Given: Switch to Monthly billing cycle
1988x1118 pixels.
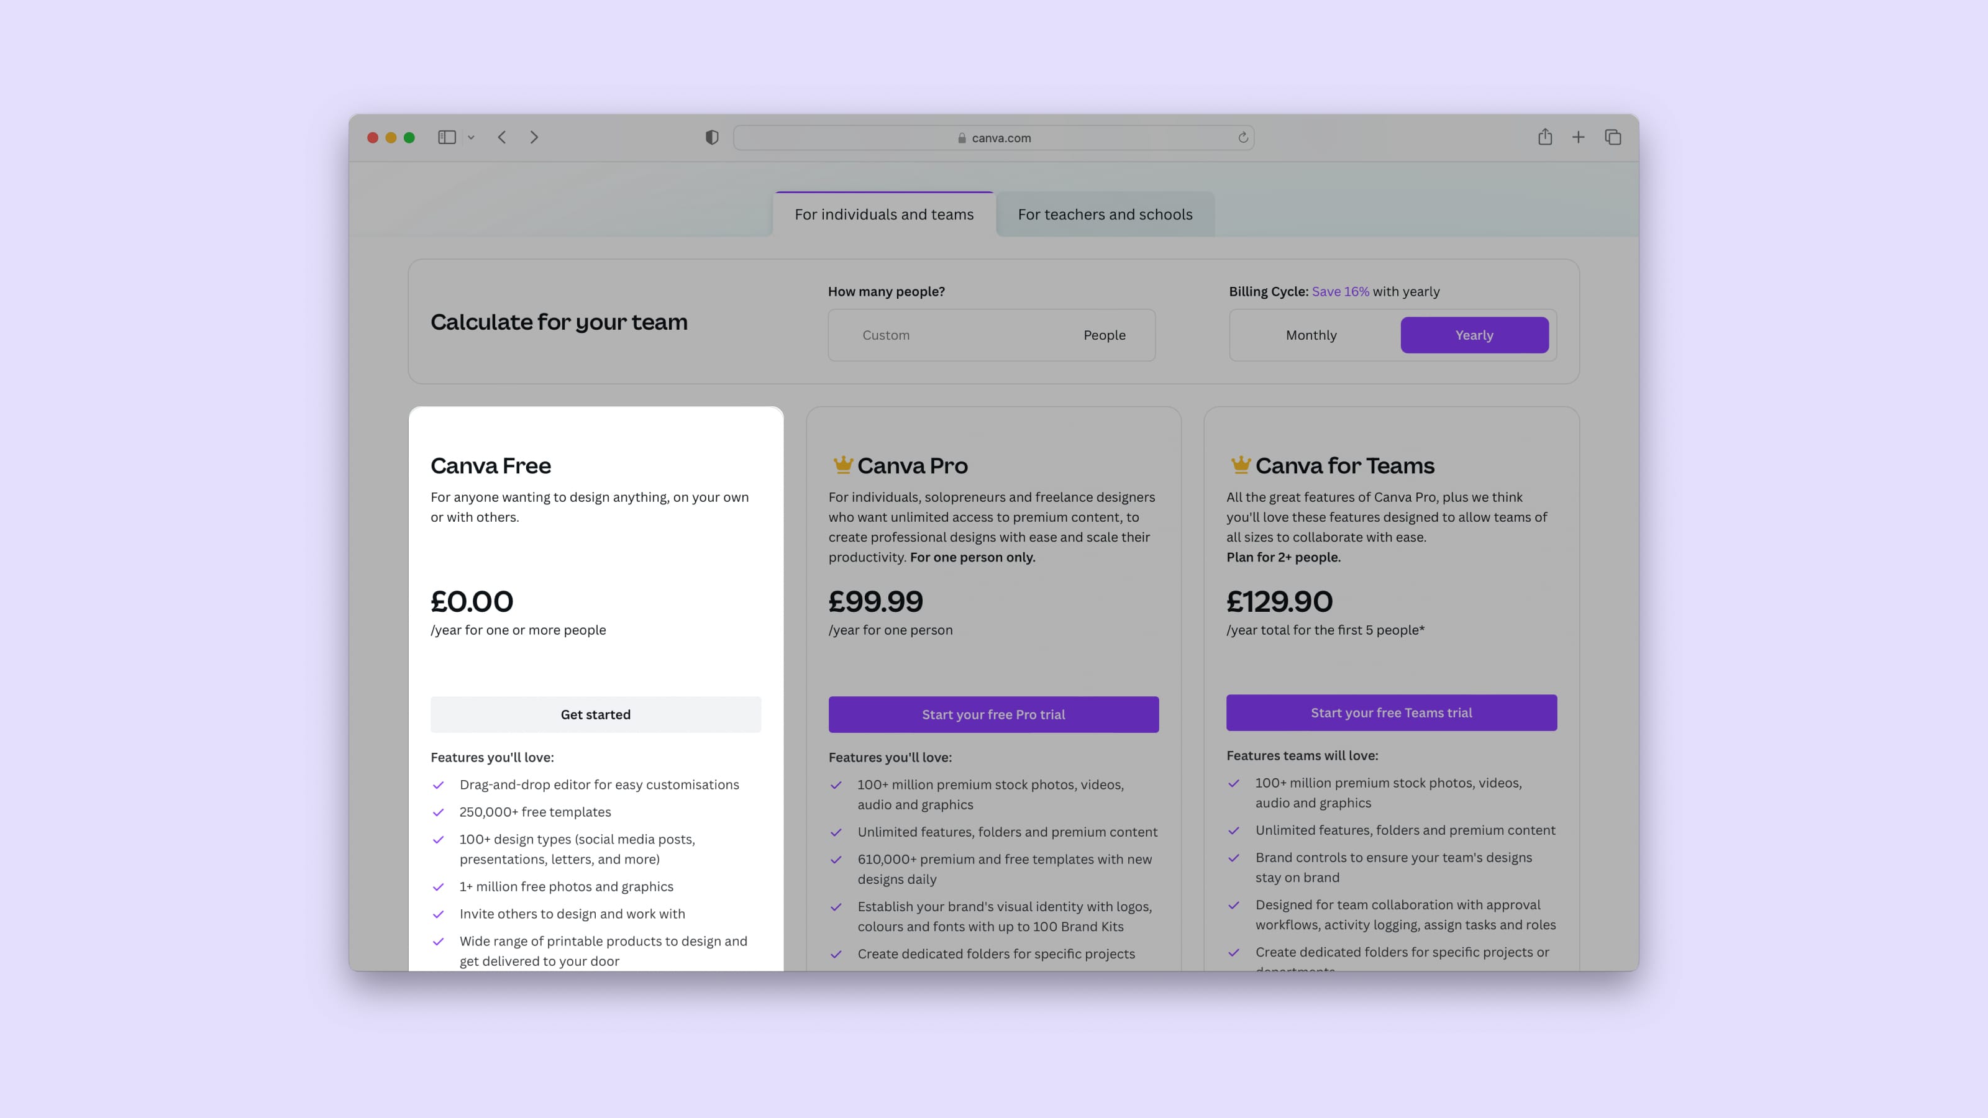Looking at the screenshot, I should [x=1311, y=334].
